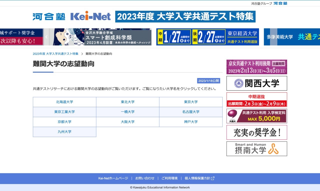Go to Kei-Netホームページ footer link

click(113, 178)
